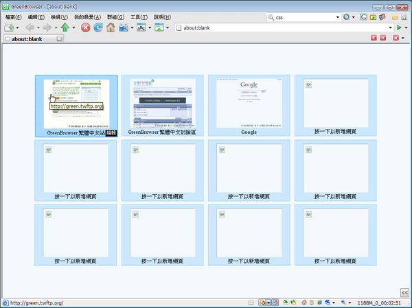Stop loading with the red Stop icon
Screen dimensions: 412x308
coord(85,27)
